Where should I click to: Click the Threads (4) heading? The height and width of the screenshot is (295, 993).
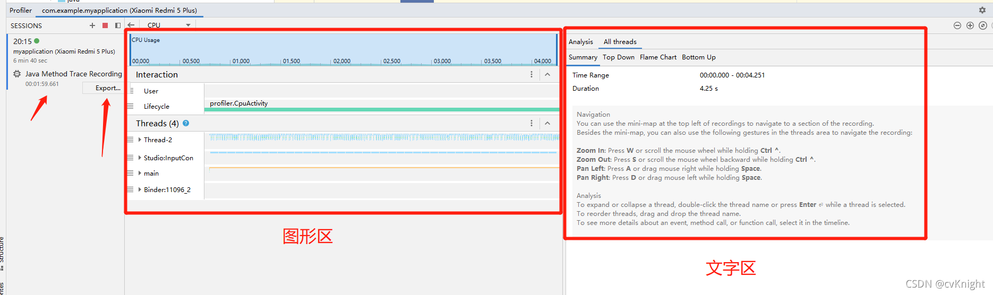pyautogui.click(x=157, y=123)
